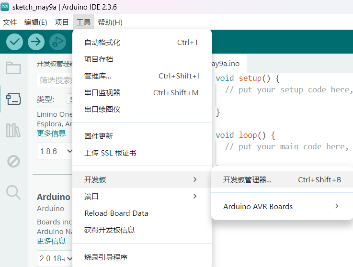Open the 2.0.18 version dropdown
The height and width of the screenshot is (267, 353).
click(55, 258)
